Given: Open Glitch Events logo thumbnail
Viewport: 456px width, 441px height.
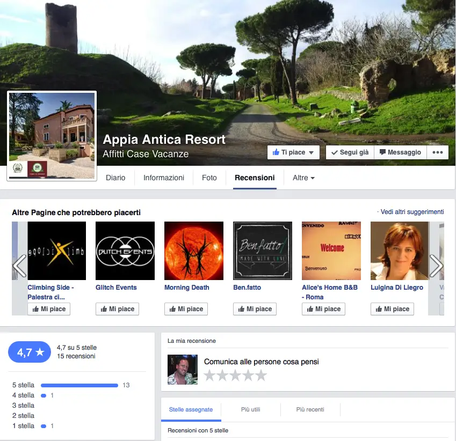Looking at the screenshot, I should pyautogui.click(x=125, y=251).
